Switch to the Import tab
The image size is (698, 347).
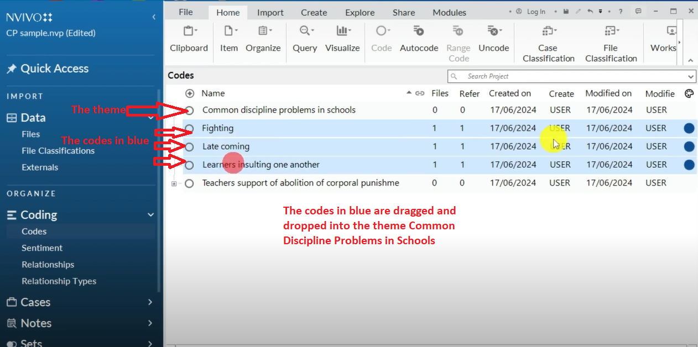click(x=270, y=12)
